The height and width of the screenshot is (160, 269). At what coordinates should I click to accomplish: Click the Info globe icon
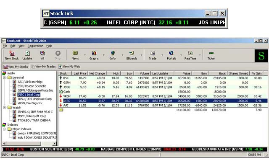coord(113,53)
